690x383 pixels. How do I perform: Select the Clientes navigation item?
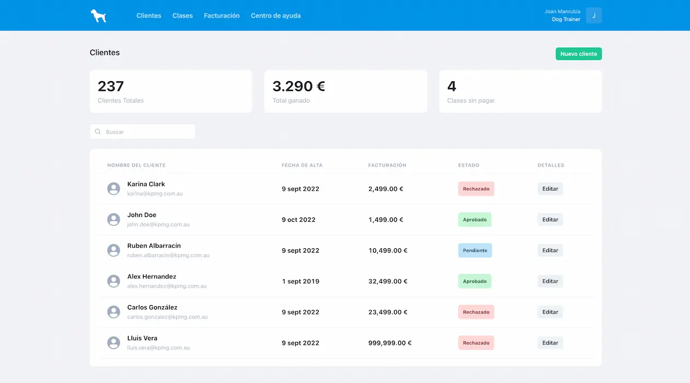148,15
